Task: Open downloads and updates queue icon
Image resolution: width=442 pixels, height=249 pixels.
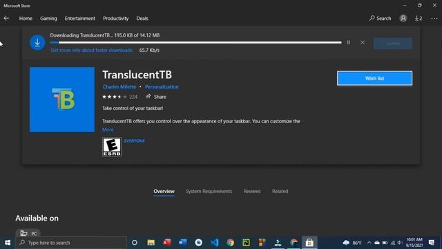Action: click(x=419, y=19)
